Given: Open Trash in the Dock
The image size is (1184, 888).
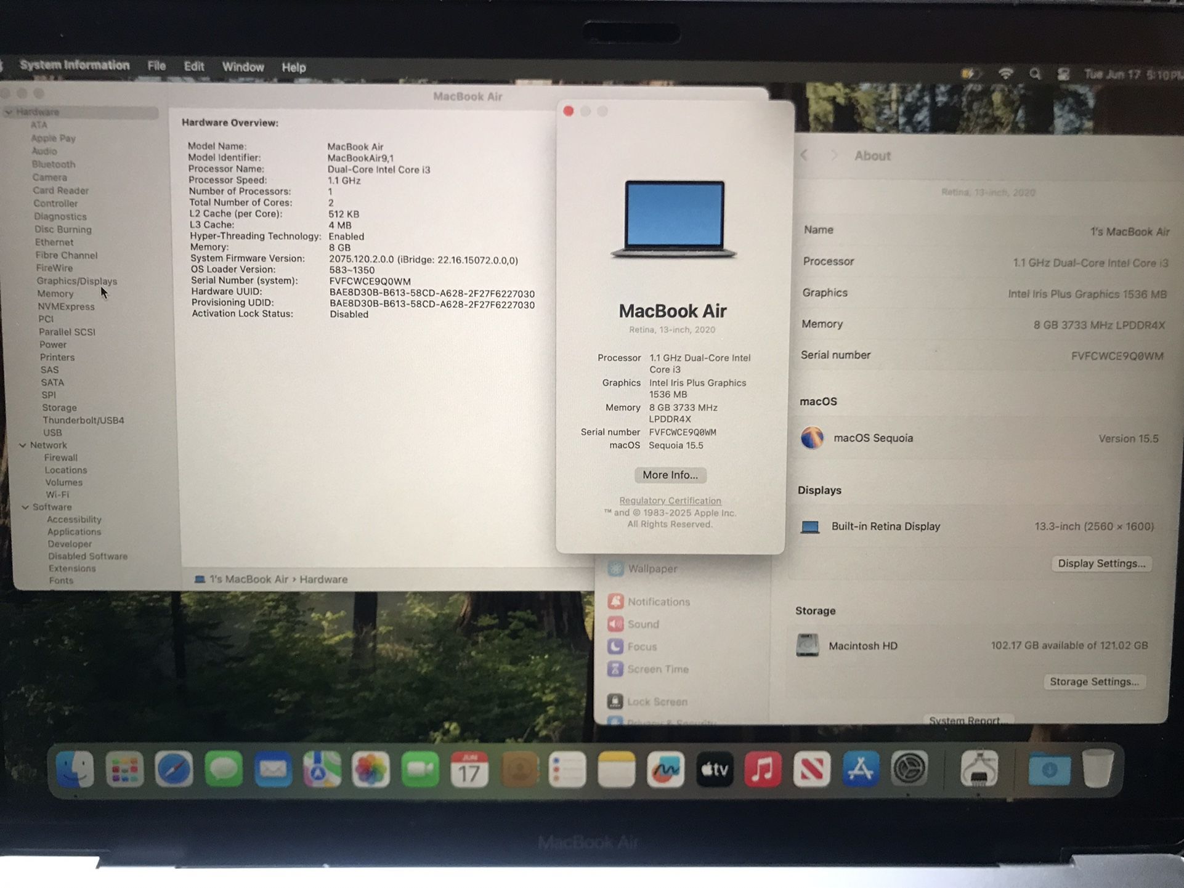Looking at the screenshot, I should coord(1098,769).
